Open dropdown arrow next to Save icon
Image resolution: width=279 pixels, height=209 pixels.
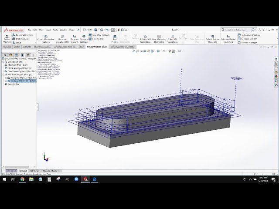click(99, 30)
